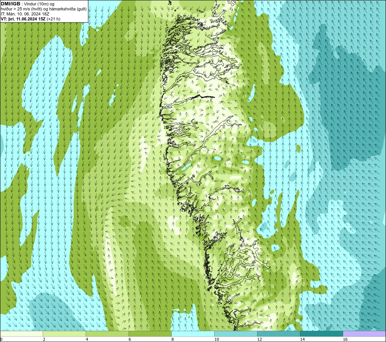Click the legend value label '4'
Viewport: 386px width, 342px height.
coord(87,340)
